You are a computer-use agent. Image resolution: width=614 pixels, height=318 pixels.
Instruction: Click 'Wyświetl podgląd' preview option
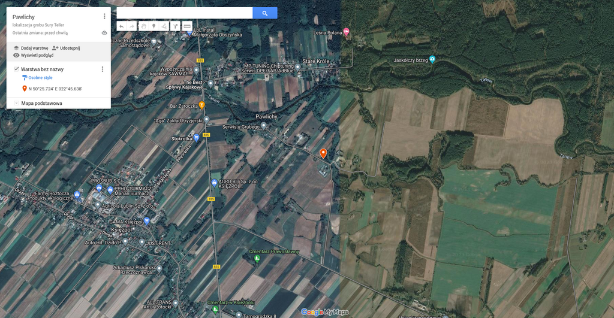click(33, 55)
